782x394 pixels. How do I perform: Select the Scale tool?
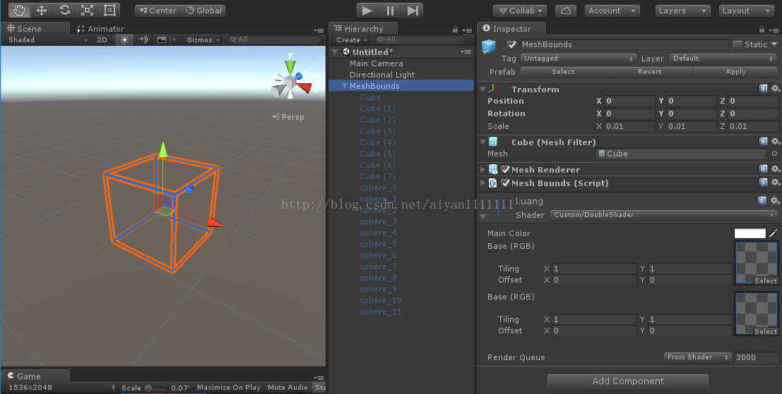tap(88, 11)
